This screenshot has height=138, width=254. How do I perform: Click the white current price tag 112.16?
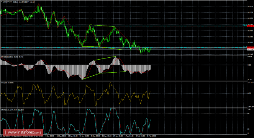[251, 49]
